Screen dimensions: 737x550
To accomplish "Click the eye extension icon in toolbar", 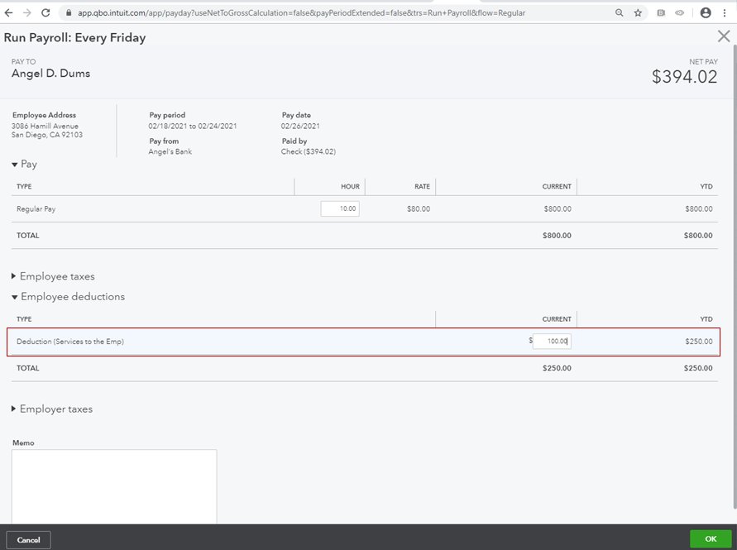I will click(x=680, y=12).
